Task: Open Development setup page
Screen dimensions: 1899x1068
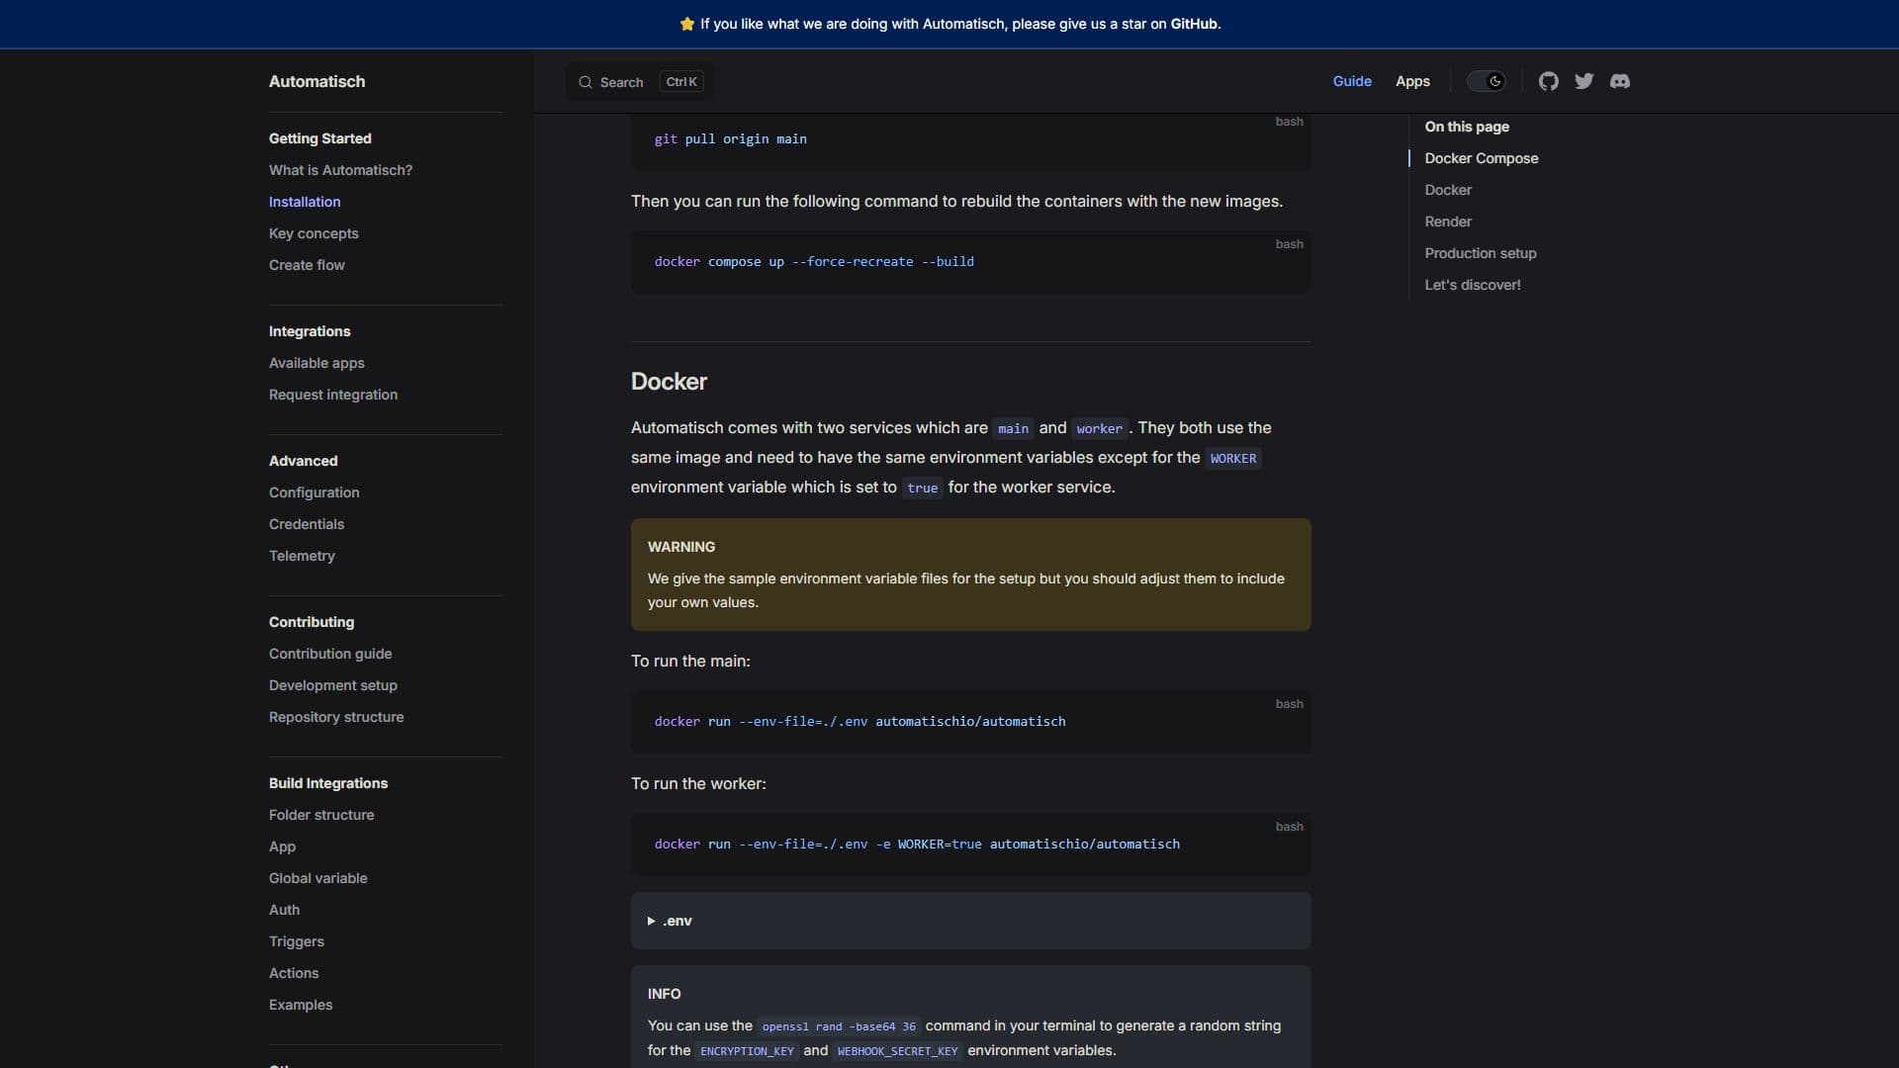Action: point(333,685)
